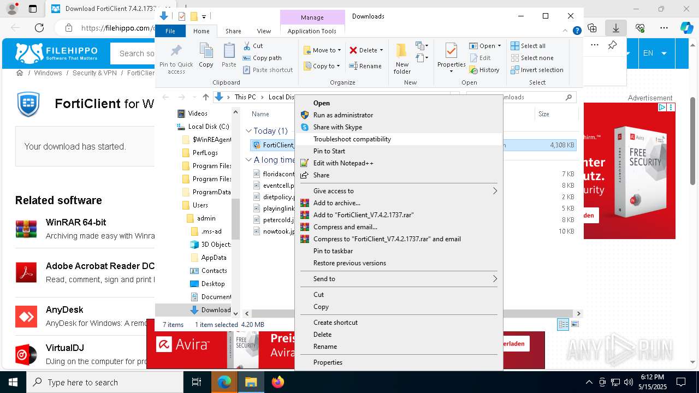Expand the Send to submenu
The image size is (699, 393).
click(x=399, y=279)
